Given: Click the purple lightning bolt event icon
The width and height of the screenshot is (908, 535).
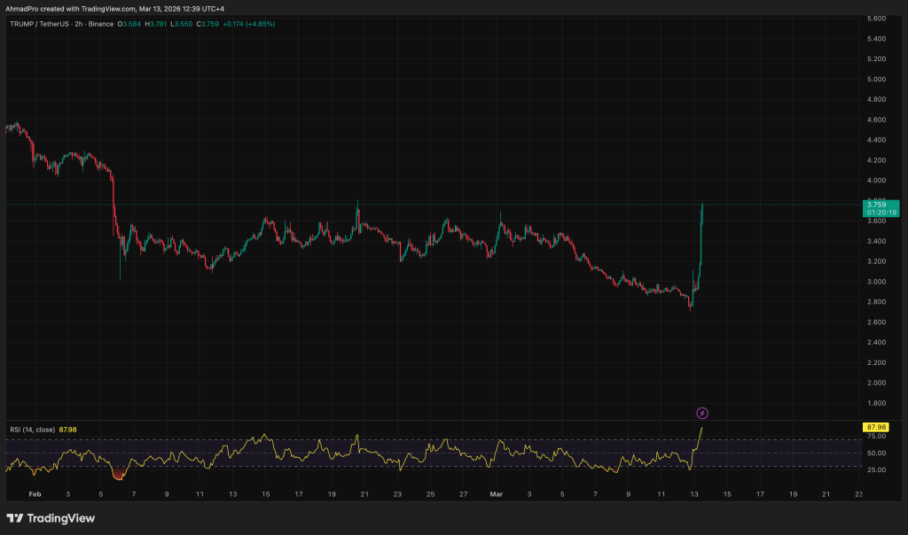Looking at the screenshot, I should pyautogui.click(x=702, y=413).
